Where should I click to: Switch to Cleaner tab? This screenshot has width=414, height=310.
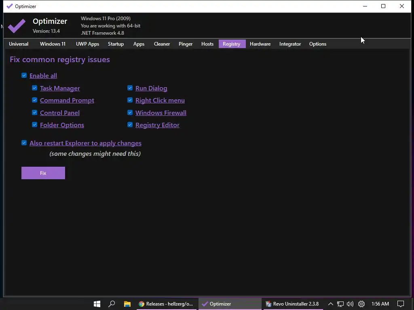(162, 44)
